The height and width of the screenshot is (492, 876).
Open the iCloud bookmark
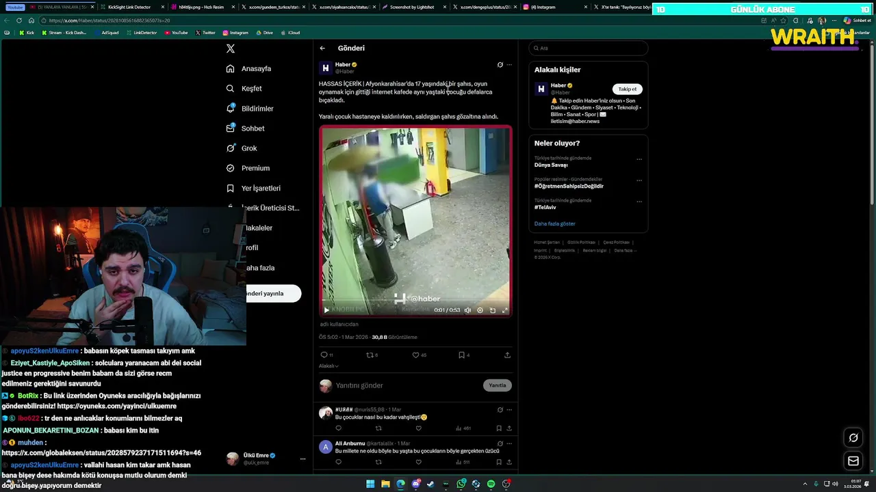[290, 33]
